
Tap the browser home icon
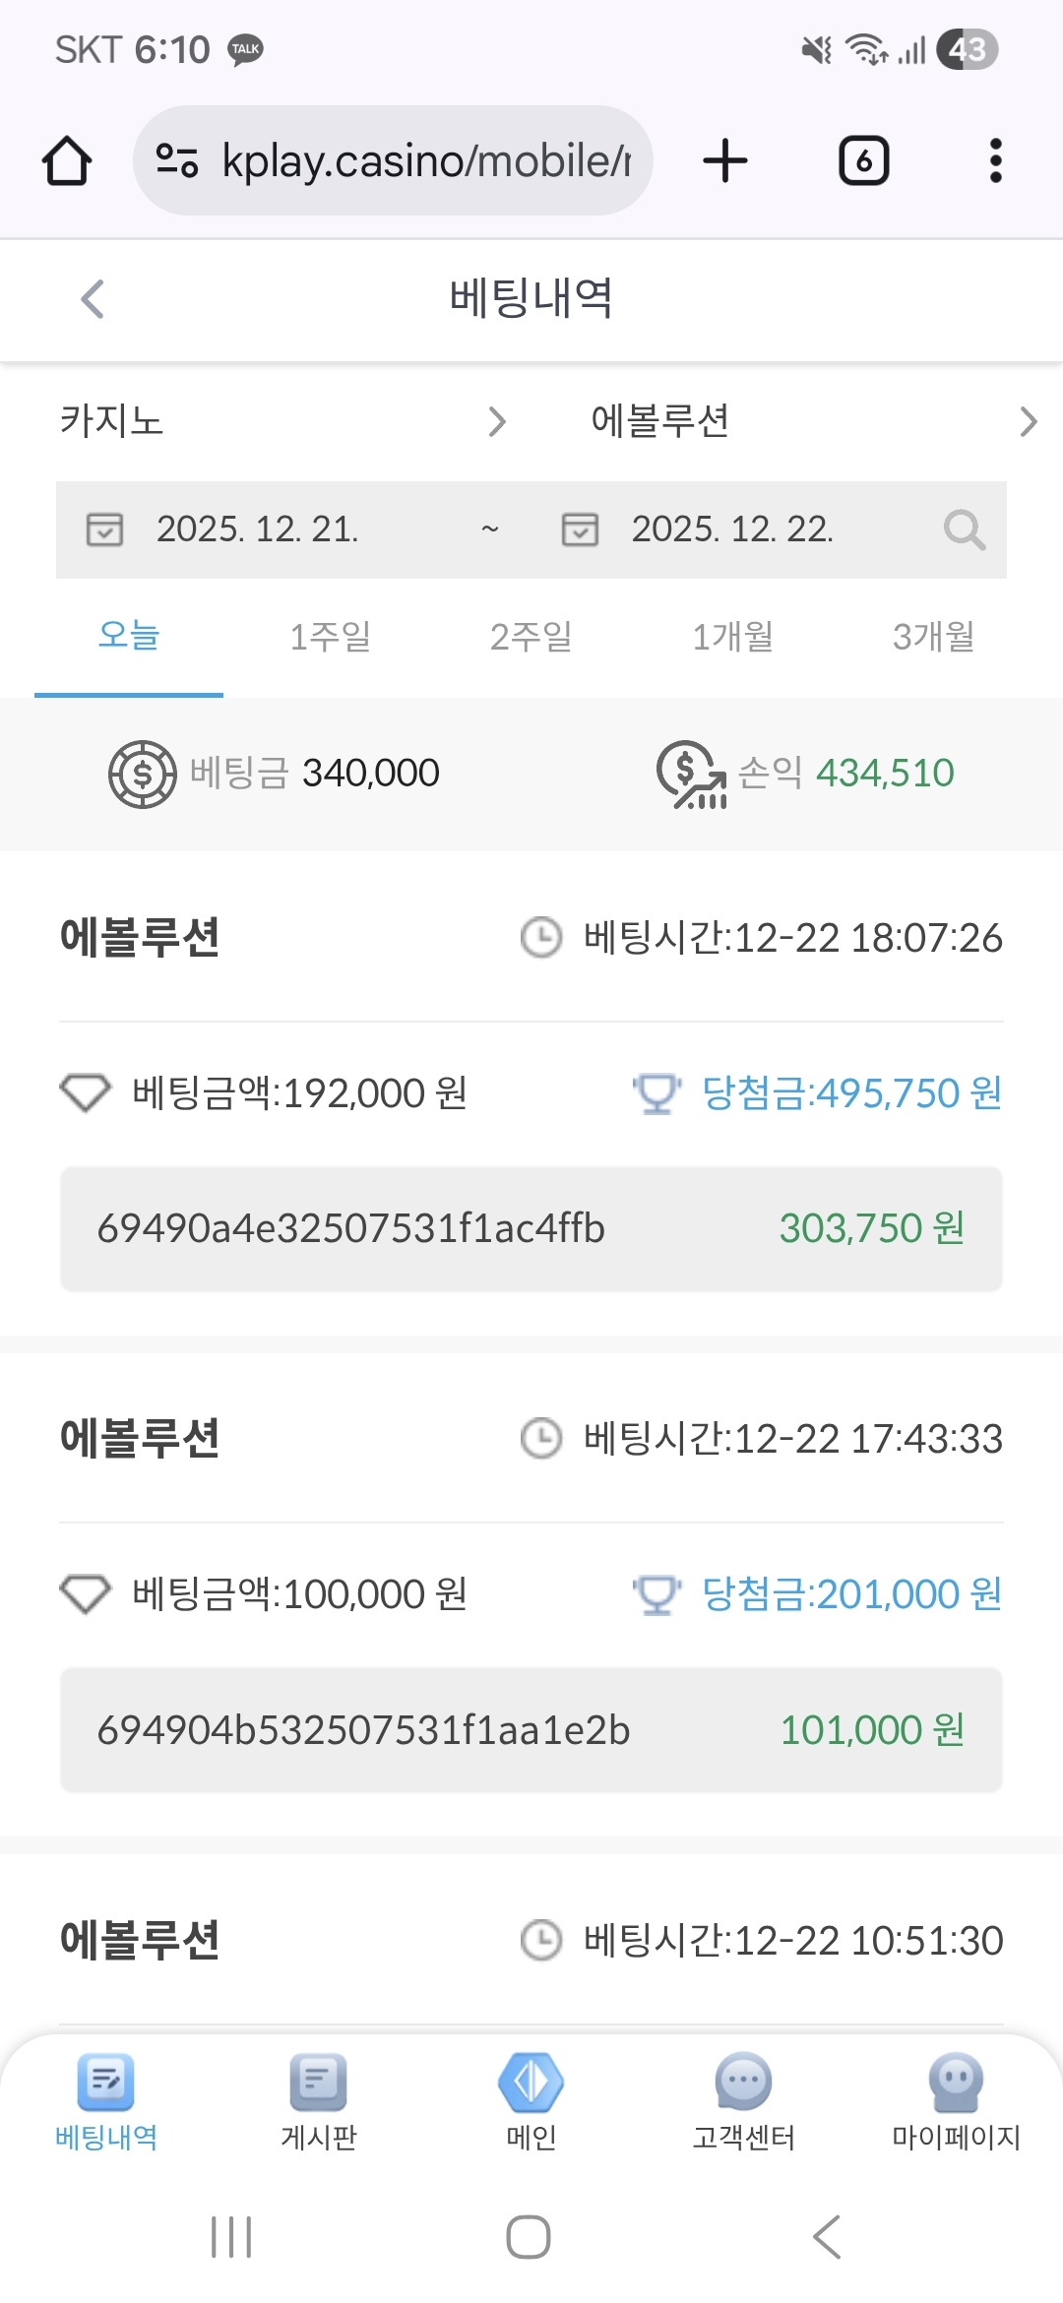coord(67,161)
